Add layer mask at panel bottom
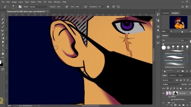 [175, 105]
